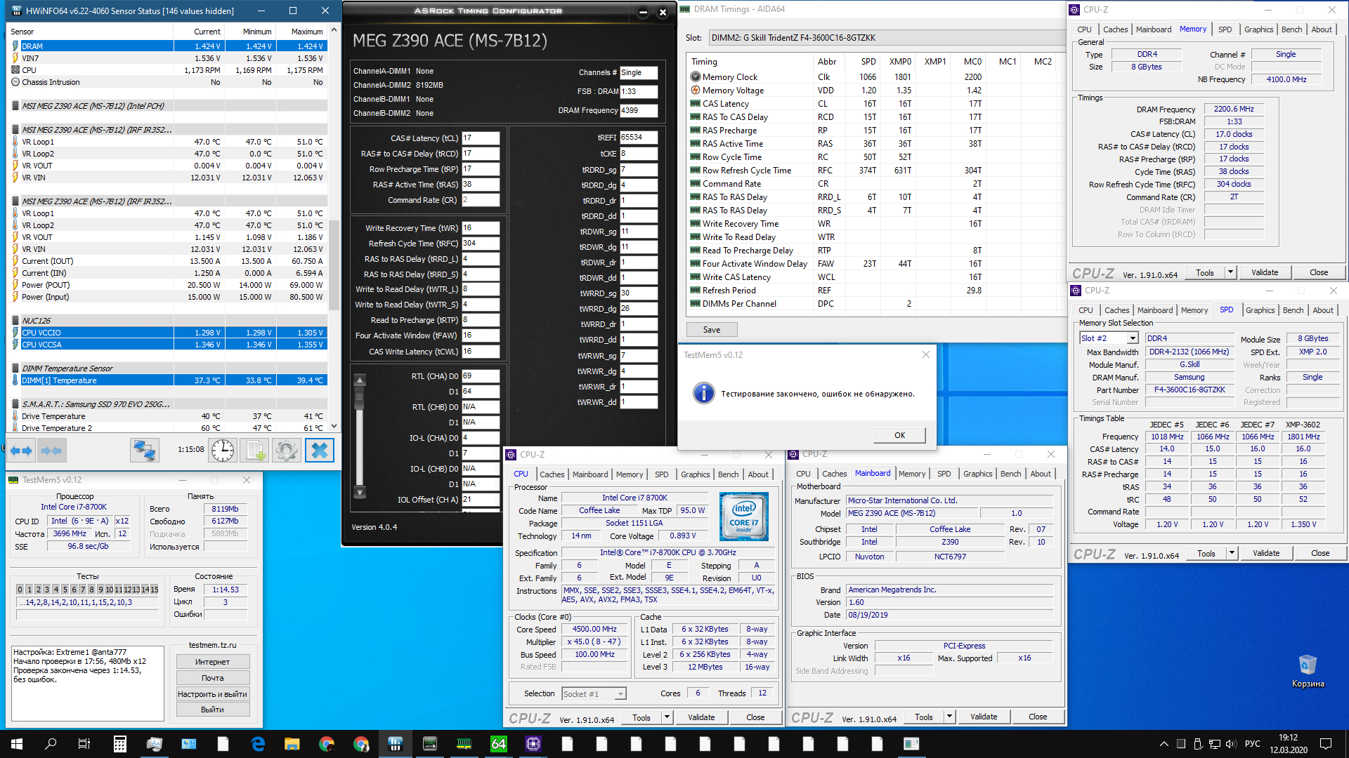The height and width of the screenshot is (758, 1349).
Task: Toggle test number 0 box in TestMem5
Action: [20, 590]
